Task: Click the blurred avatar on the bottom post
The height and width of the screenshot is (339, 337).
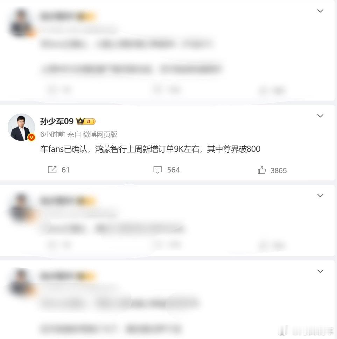Action: 21,282
